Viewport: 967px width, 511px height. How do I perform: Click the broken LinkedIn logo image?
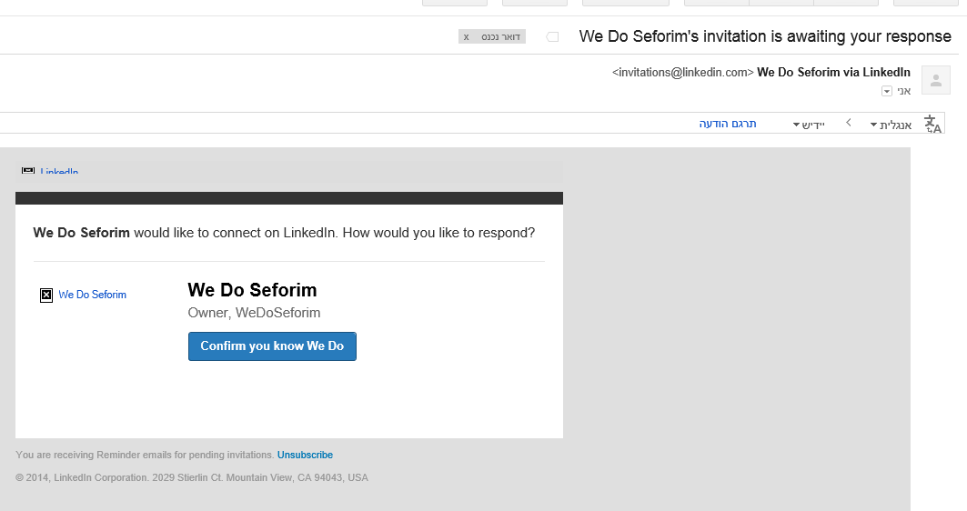(28, 171)
